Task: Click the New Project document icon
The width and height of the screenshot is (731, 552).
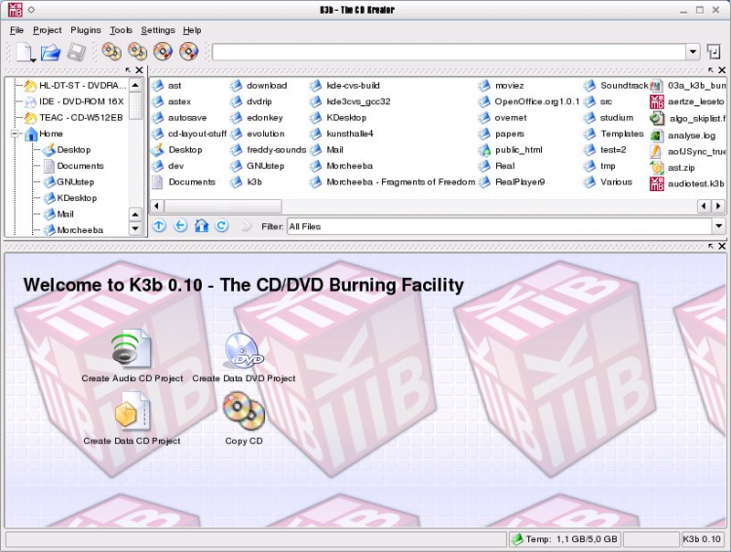Action: (x=24, y=52)
